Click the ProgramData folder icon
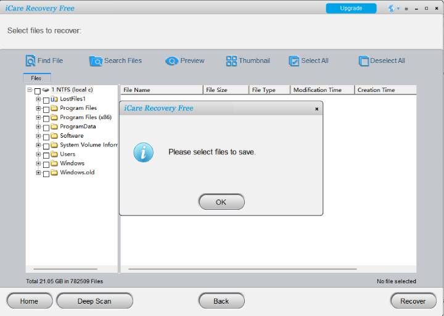This screenshot has width=444, height=316. click(x=54, y=127)
